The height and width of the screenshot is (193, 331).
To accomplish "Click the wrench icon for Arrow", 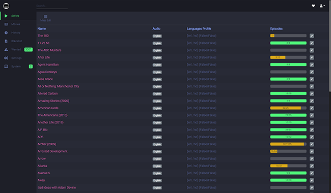I will pos(312,158).
